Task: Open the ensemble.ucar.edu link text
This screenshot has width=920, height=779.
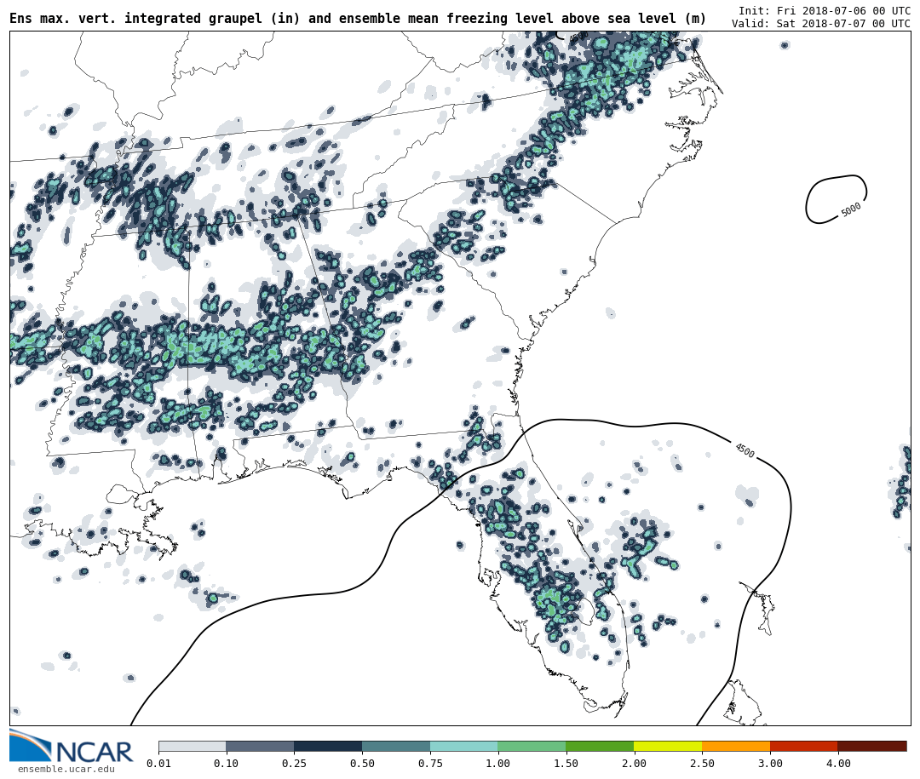Action: click(66, 770)
